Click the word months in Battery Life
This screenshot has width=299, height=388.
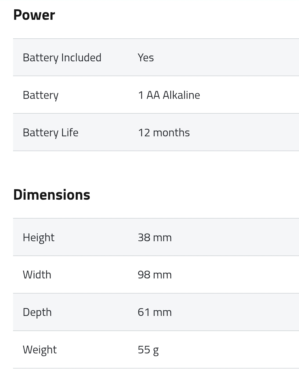click(171, 133)
